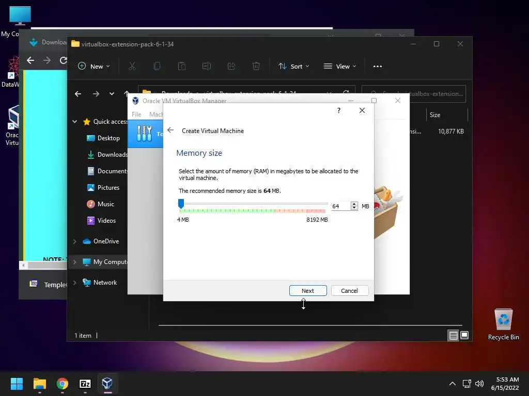The width and height of the screenshot is (529, 396).
Task: Select the Tools icon in VirtualBox Manager
Action: [145, 134]
